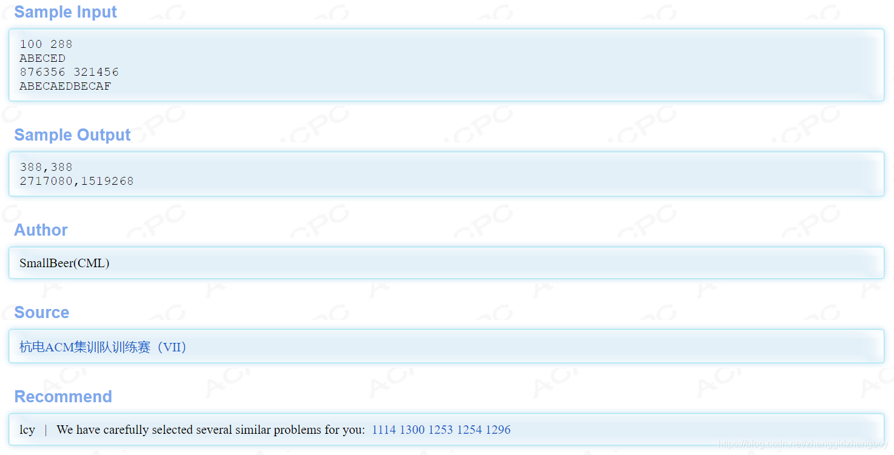This screenshot has height=455, width=894.
Task: Click the Source heading
Action: point(41,313)
